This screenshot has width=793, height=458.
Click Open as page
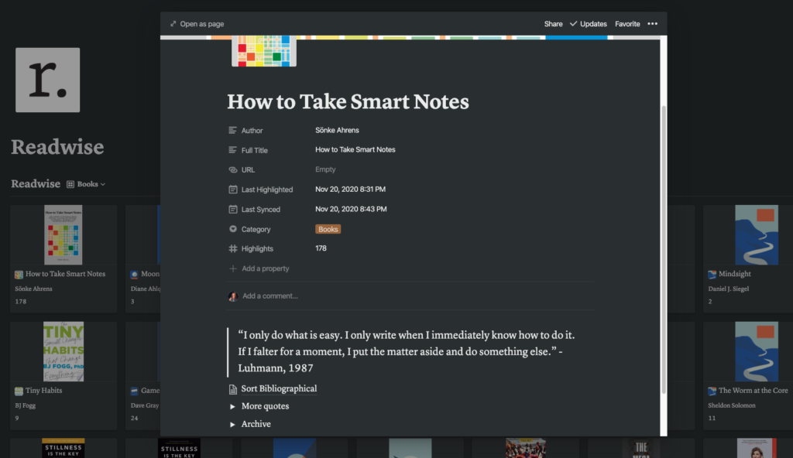tap(202, 24)
